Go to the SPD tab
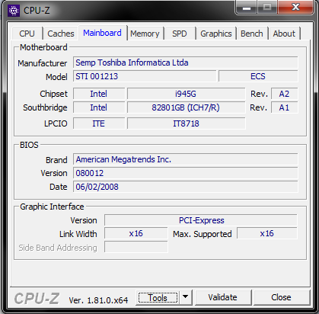Screen dimensions: 319x314 (180, 34)
